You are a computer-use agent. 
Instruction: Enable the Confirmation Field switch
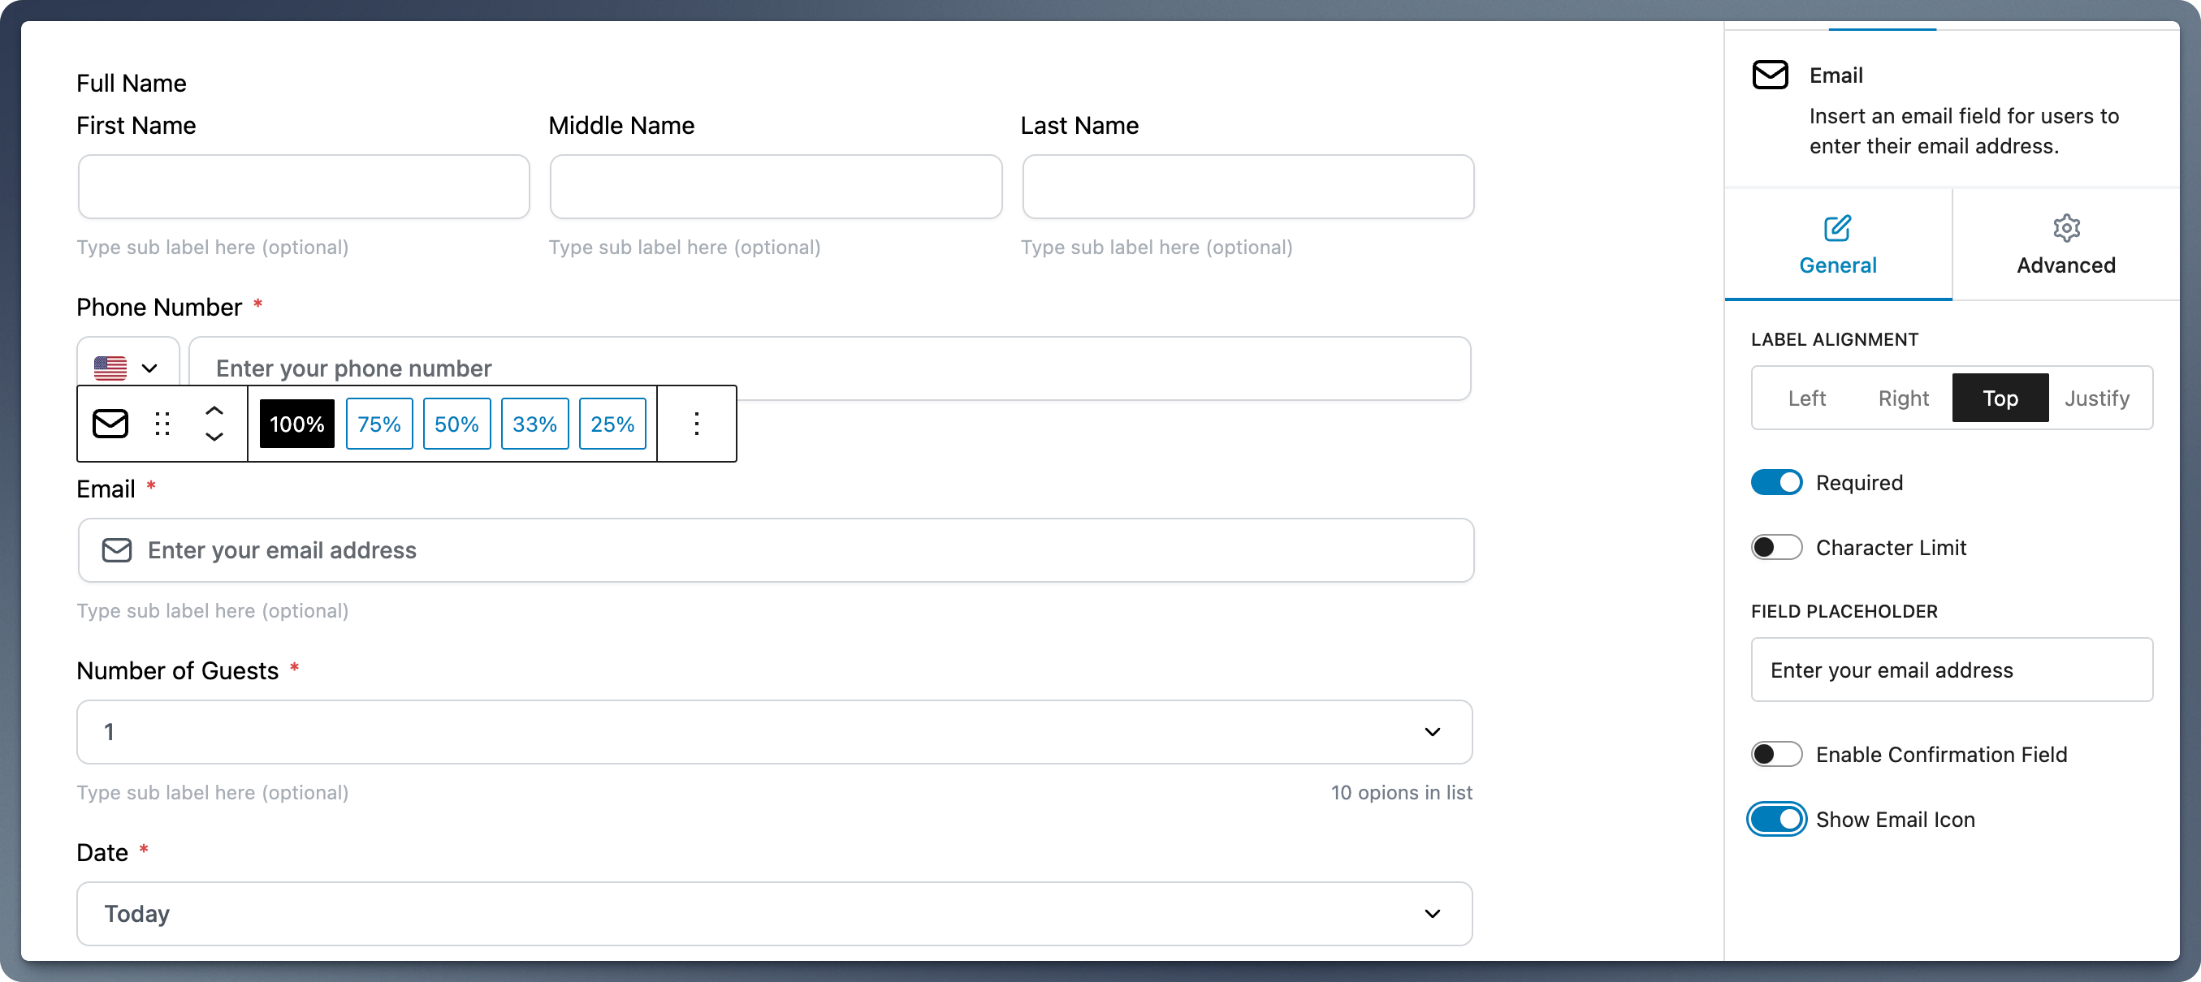(1776, 754)
